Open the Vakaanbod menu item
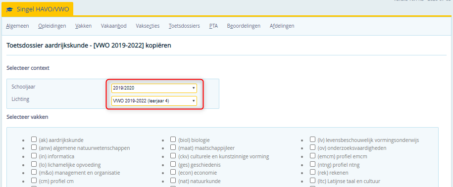Image resolution: width=453 pixels, height=187 pixels. coord(113,26)
